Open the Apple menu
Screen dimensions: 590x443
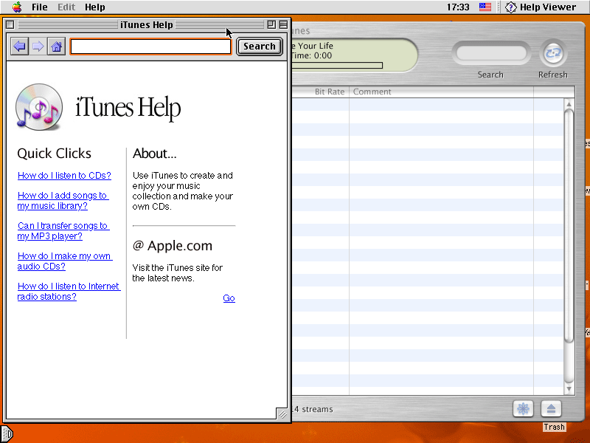pos(17,7)
